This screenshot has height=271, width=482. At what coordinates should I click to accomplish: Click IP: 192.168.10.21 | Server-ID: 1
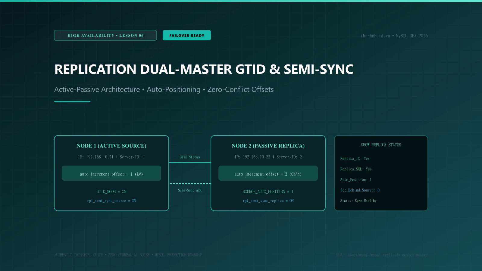click(111, 157)
